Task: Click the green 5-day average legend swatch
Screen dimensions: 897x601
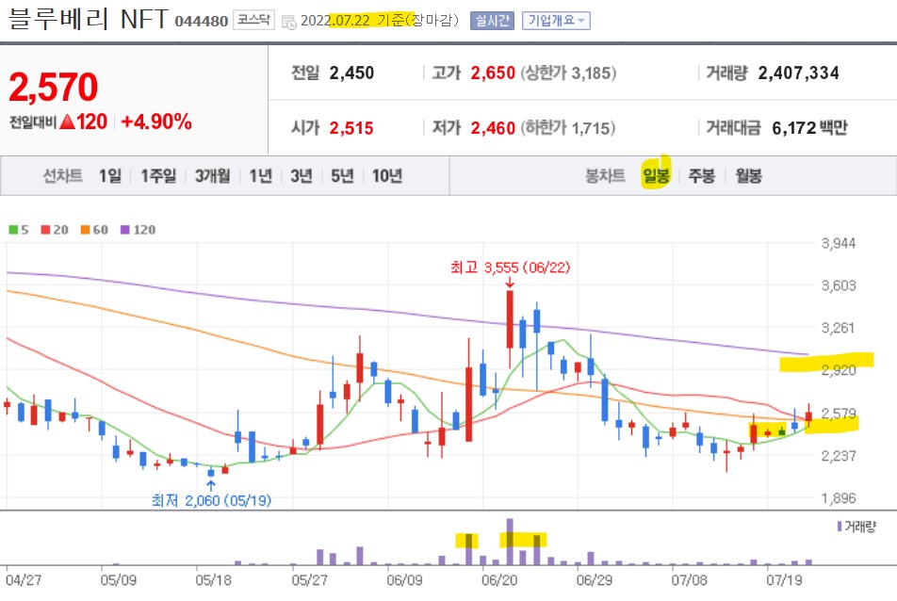Action: [13, 230]
